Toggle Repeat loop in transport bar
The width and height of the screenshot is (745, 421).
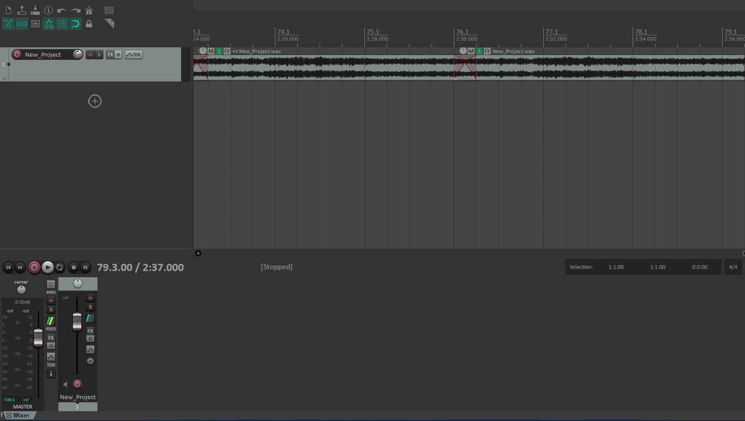point(59,267)
